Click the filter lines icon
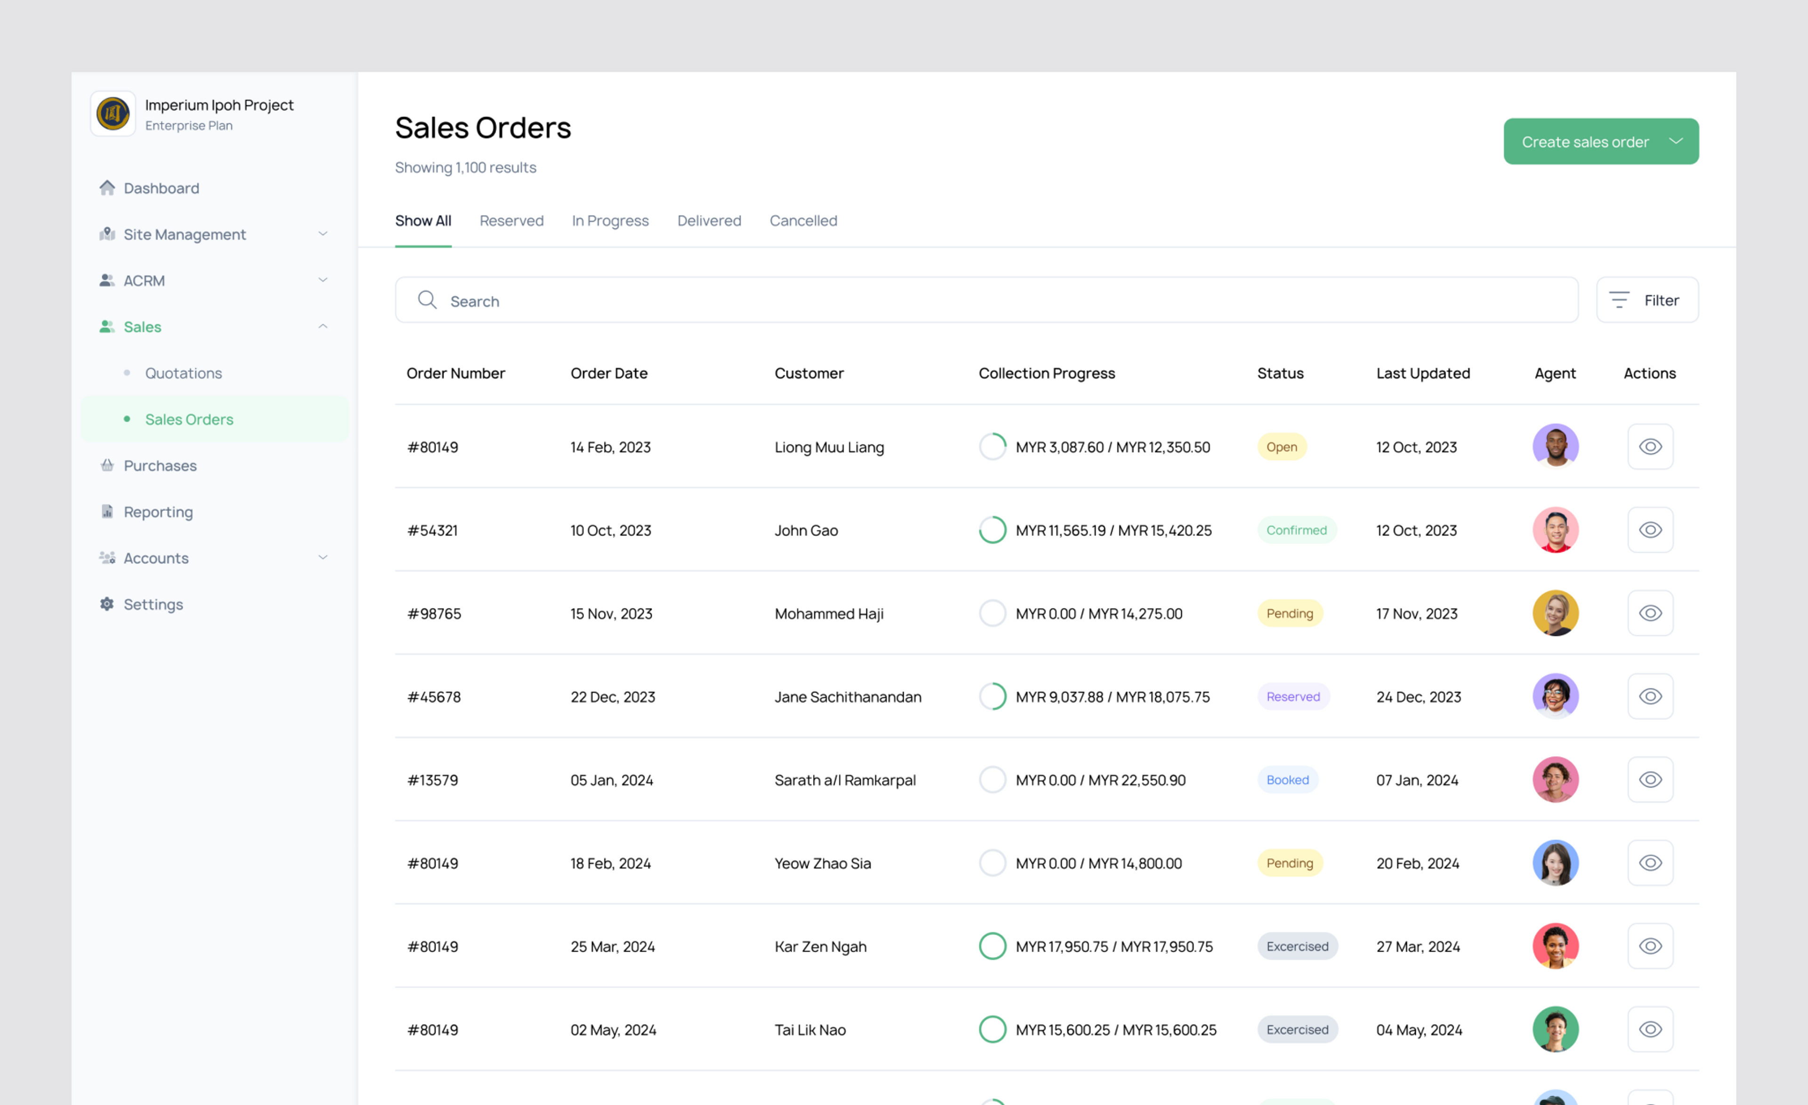 [1619, 300]
